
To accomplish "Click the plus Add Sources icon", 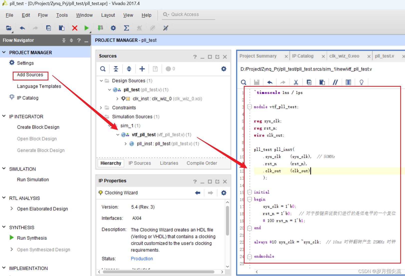I will (x=142, y=69).
